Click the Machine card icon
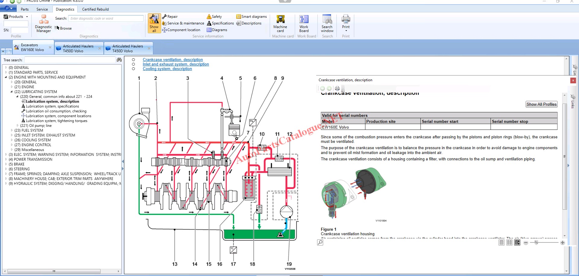Screen dimensions: 579x276 (x=280, y=23)
